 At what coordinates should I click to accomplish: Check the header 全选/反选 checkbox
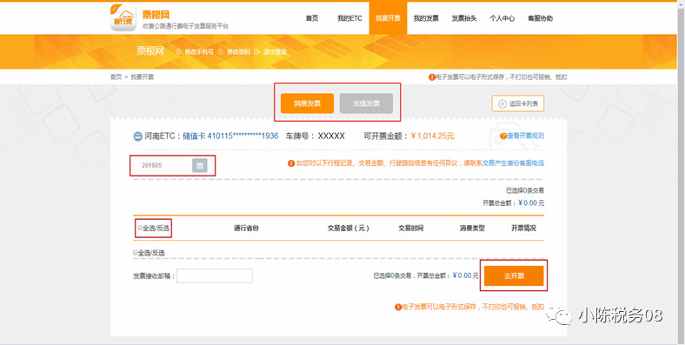(x=140, y=228)
